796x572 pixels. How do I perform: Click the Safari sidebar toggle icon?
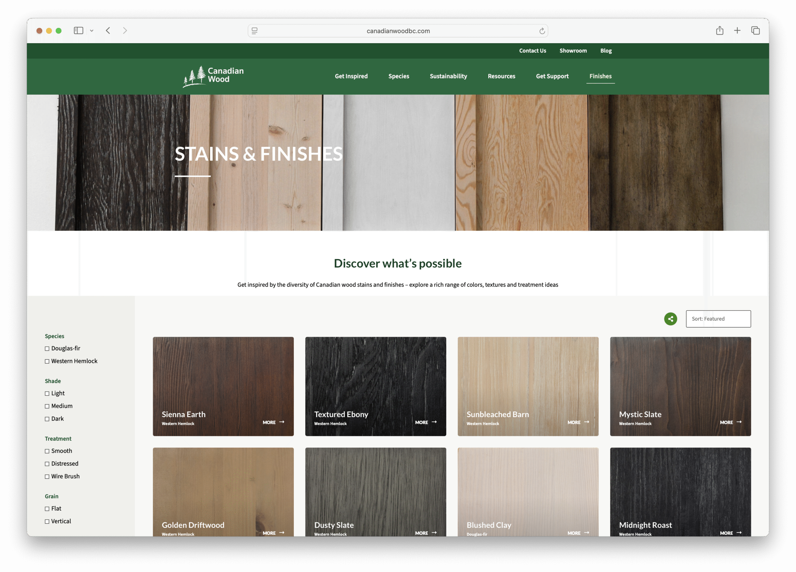(x=78, y=31)
